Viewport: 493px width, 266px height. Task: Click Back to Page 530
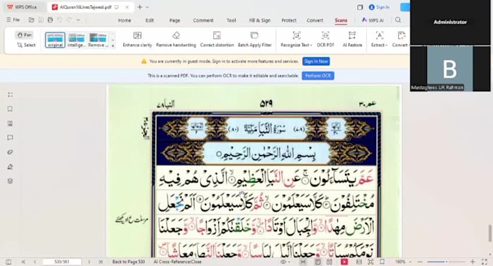(x=128, y=262)
